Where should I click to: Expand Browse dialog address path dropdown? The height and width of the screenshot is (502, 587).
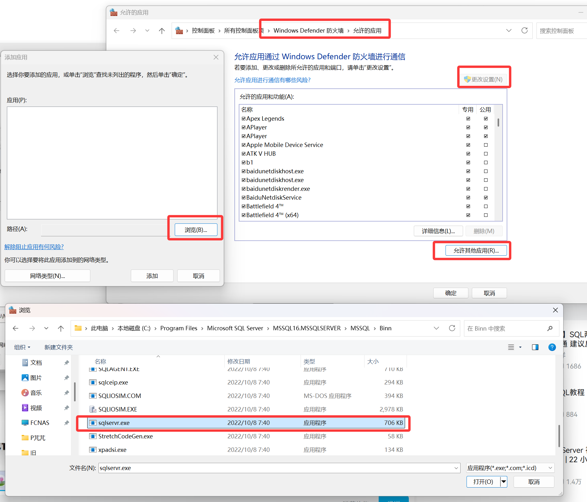[x=436, y=328]
